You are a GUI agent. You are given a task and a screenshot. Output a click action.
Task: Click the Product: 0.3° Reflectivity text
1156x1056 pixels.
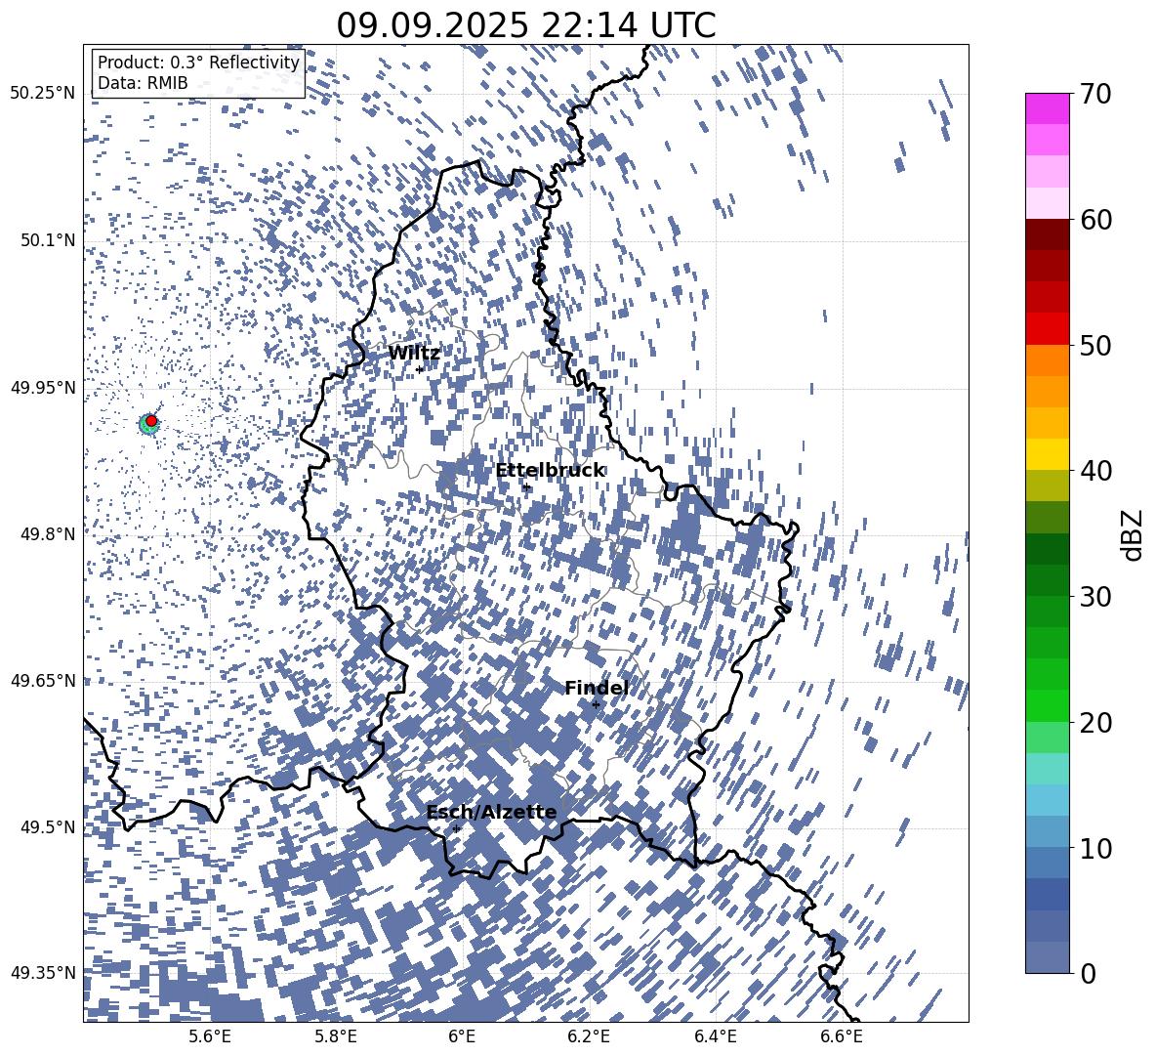[x=198, y=63]
